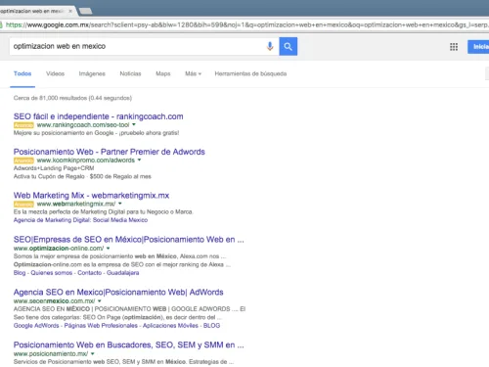Screen dimensions: 489x367
Task: Click the blue magnifier search button
Action: pos(288,46)
